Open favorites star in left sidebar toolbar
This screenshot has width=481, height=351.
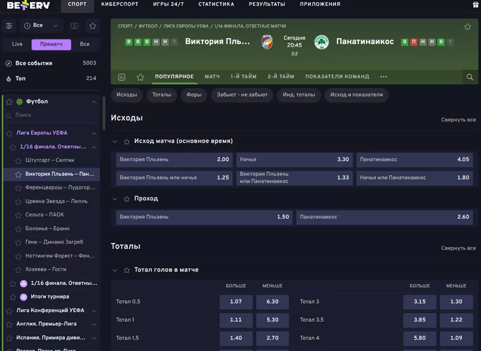(92, 26)
